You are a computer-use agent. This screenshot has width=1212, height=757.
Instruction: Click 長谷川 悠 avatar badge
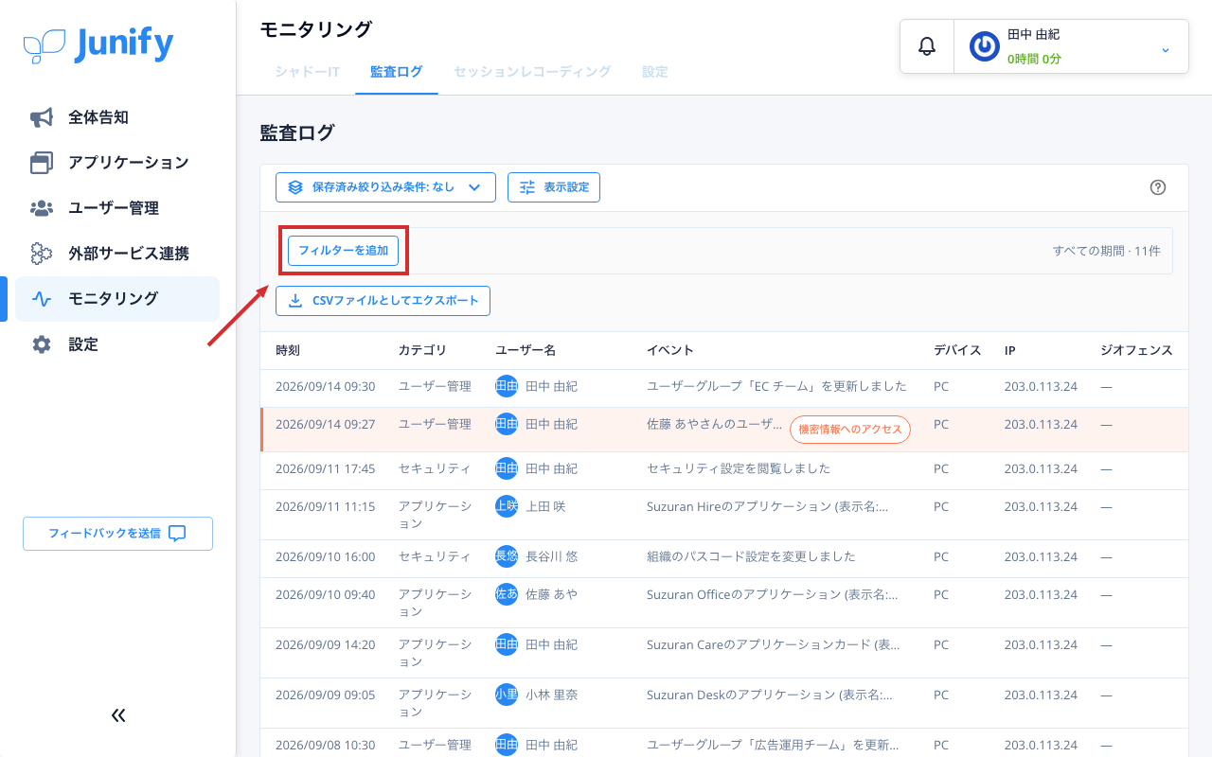pyautogui.click(x=507, y=556)
